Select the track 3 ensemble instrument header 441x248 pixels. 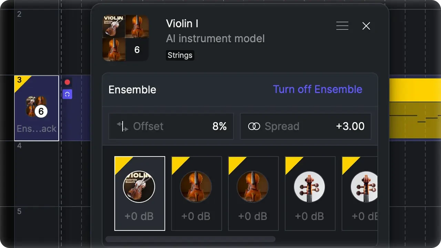(x=37, y=108)
